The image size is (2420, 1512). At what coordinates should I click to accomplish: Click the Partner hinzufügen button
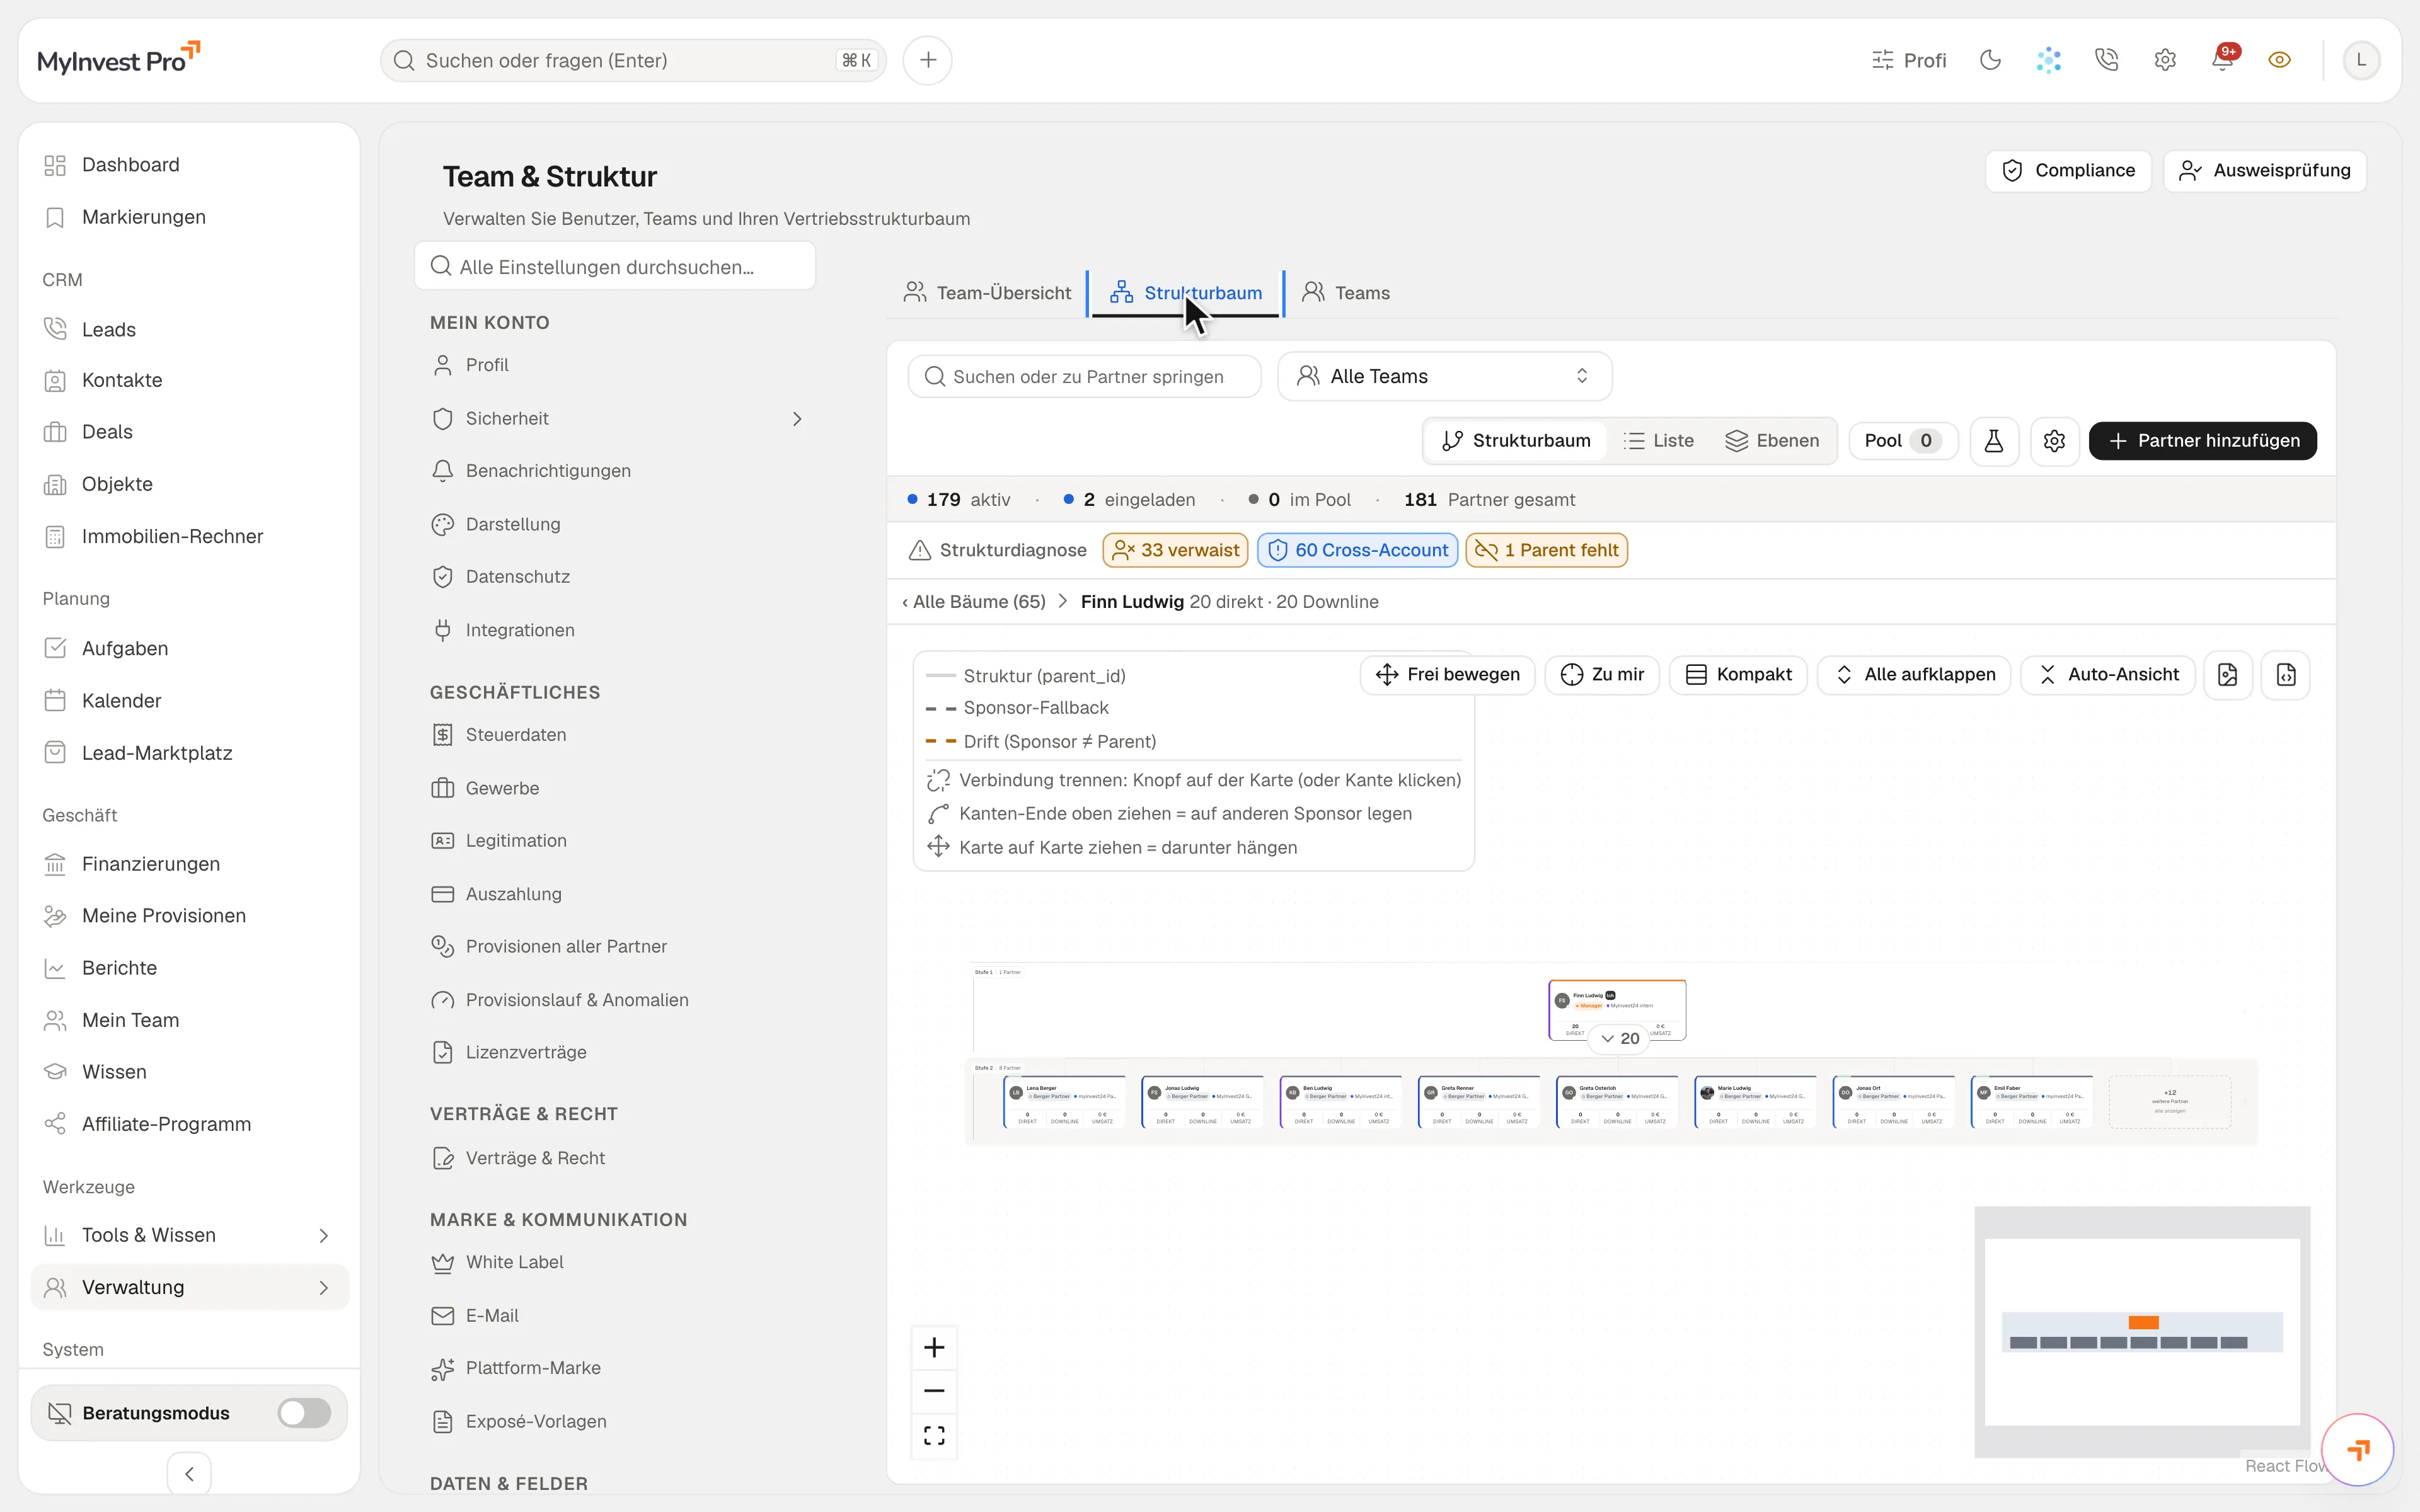point(2203,441)
